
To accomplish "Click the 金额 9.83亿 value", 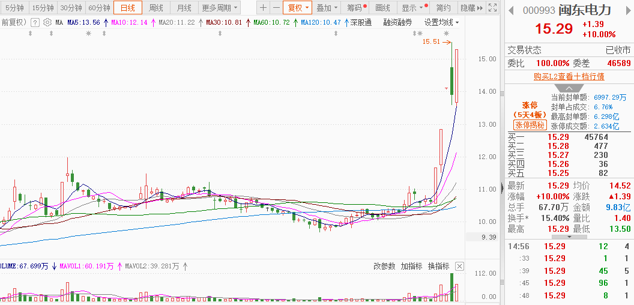I will 618,208.
